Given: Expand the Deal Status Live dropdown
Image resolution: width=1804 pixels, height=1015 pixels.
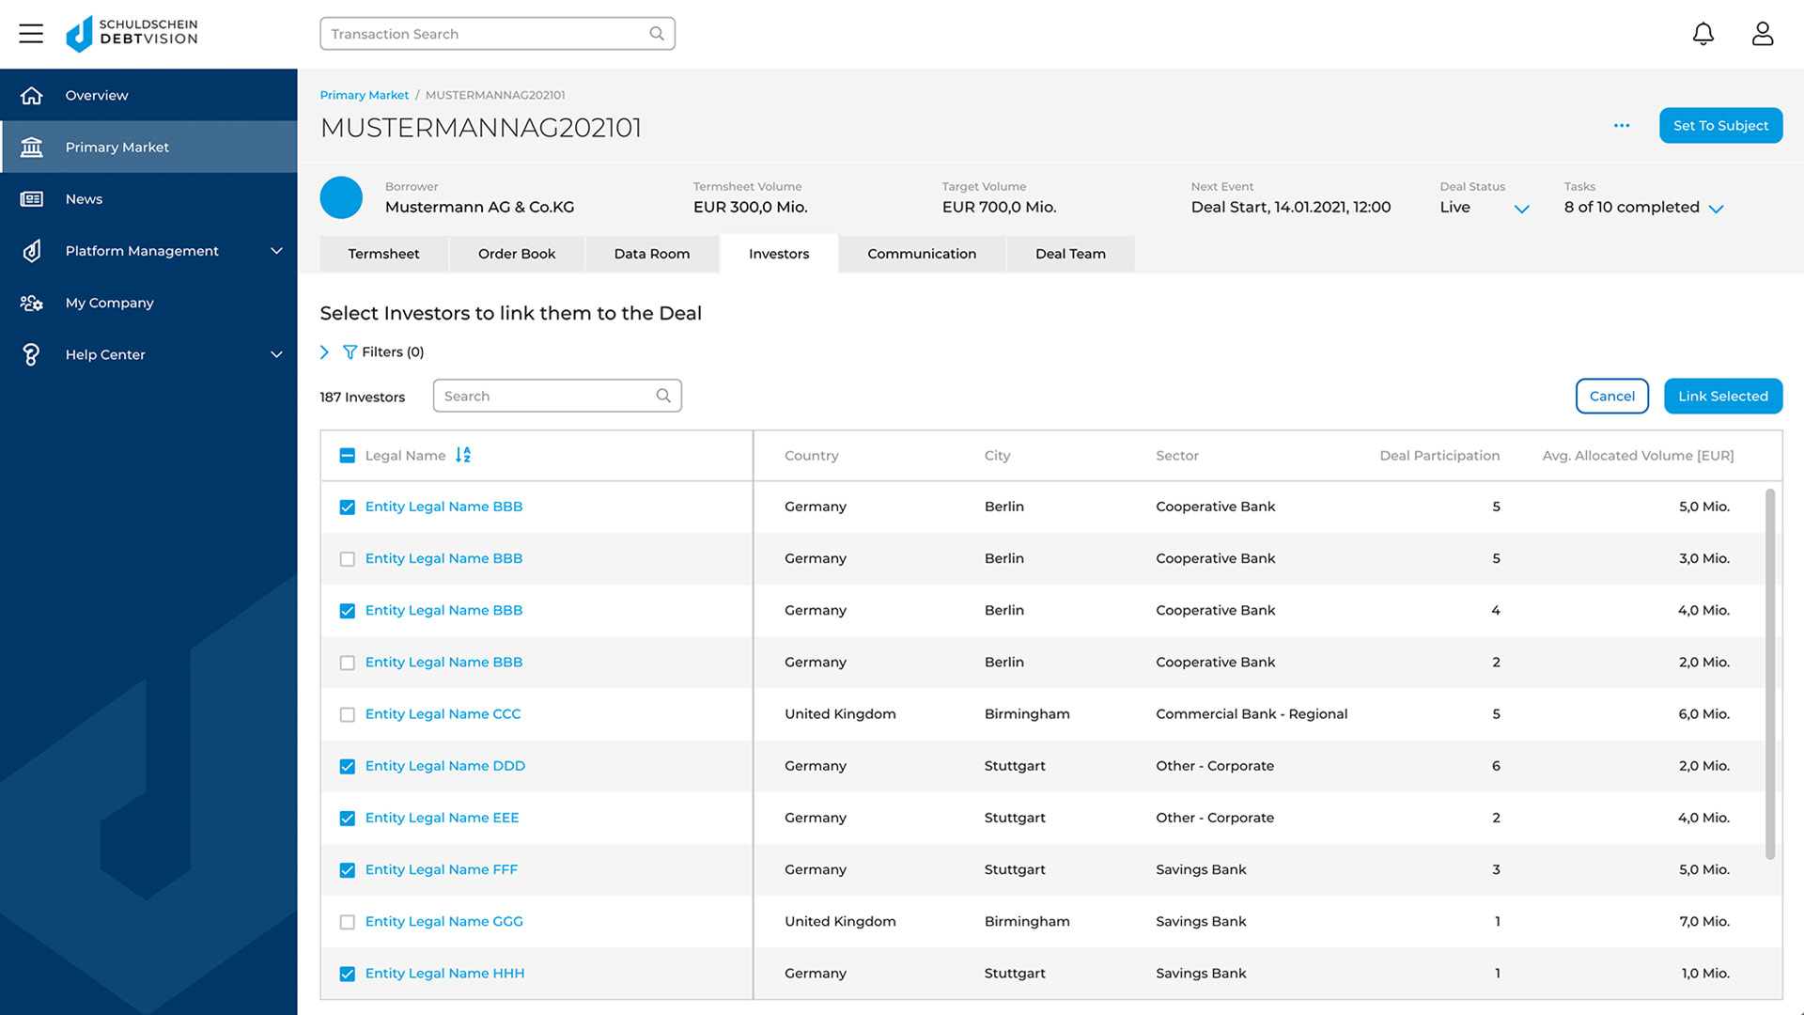Looking at the screenshot, I should pyautogui.click(x=1521, y=209).
